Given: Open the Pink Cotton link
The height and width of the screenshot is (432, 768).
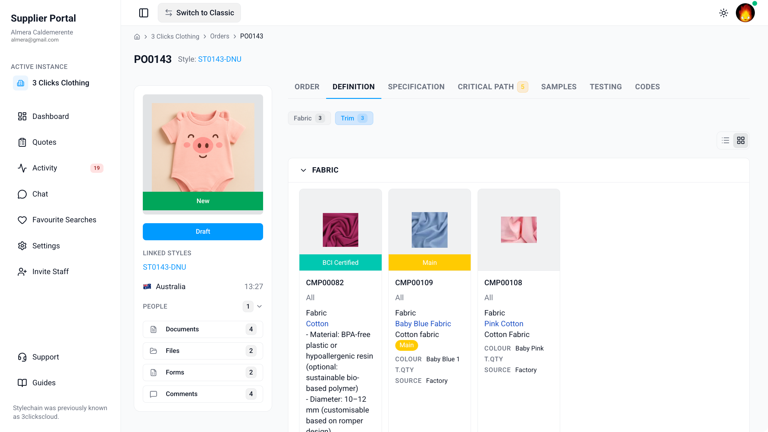Looking at the screenshot, I should (504, 324).
